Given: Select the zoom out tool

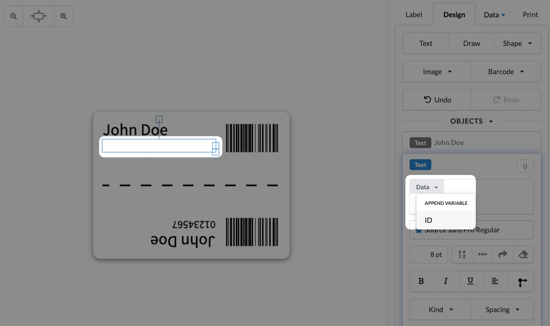Looking at the screenshot, I should tap(13, 16).
